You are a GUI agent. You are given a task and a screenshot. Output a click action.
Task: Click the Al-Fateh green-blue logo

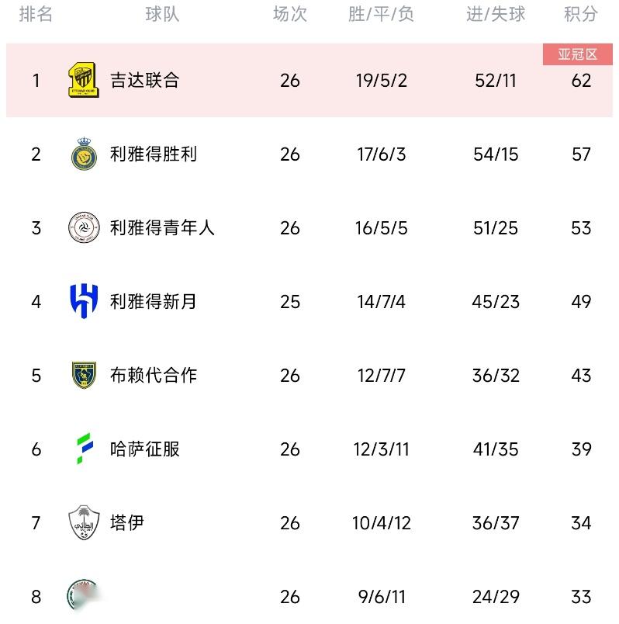84,449
